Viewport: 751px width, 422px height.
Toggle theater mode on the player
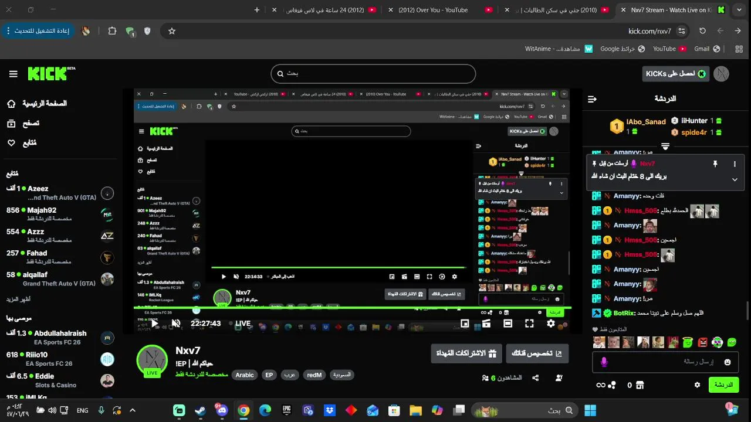click(x=508, y=324)
